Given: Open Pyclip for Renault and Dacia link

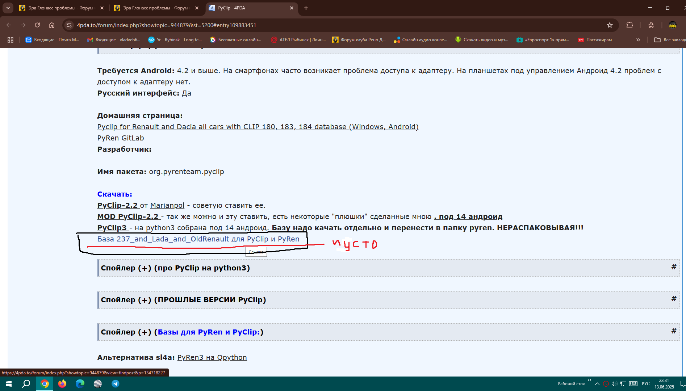Looking at the screenshot, I should 258,127.
